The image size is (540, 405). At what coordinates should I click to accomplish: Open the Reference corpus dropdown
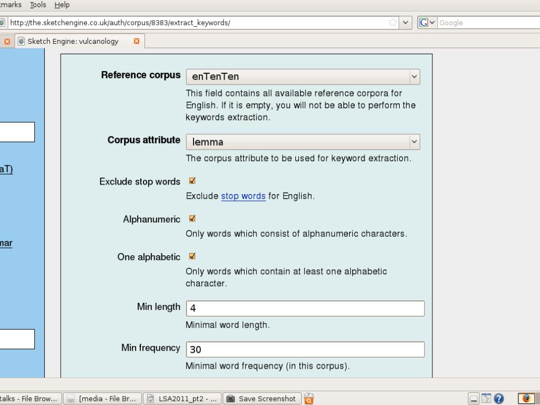tap(303, 77)
